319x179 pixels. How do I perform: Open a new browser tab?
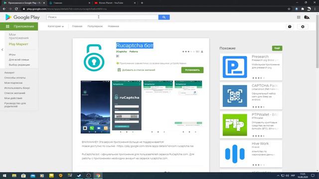[x=142, y=3]
